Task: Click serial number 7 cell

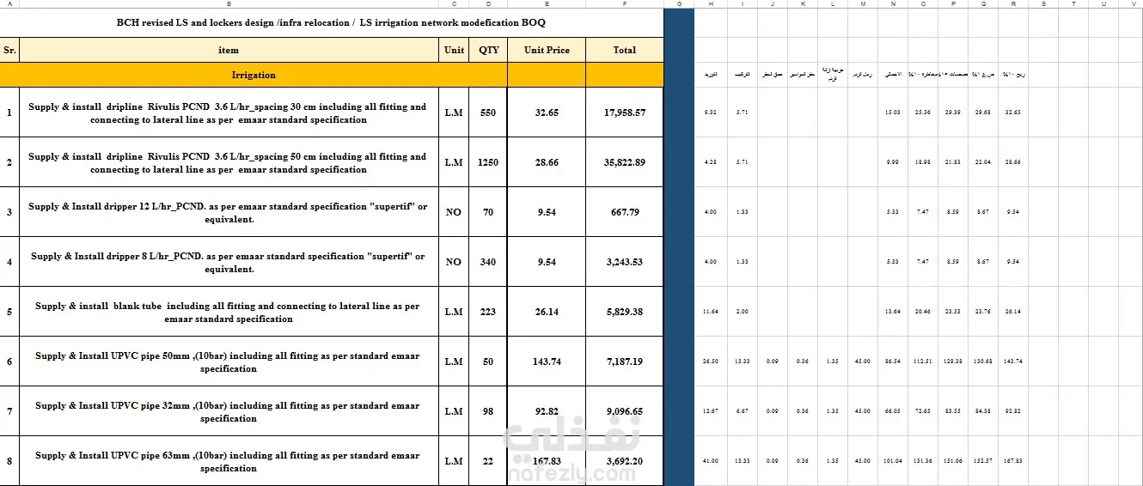Action: coord(9,411)
